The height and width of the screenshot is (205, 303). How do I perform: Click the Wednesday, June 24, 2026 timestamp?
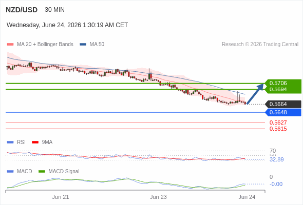tap(67, 25)
